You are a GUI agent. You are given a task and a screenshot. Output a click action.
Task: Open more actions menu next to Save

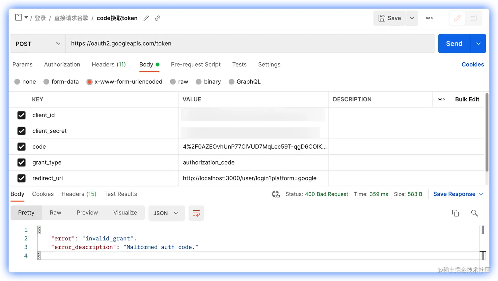pos(429,18)
